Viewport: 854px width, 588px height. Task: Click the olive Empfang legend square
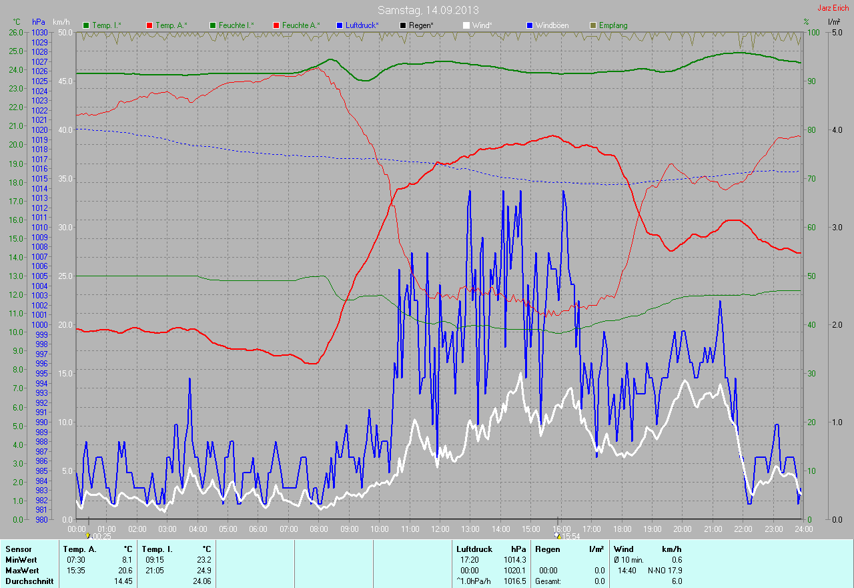click(592, 25)
